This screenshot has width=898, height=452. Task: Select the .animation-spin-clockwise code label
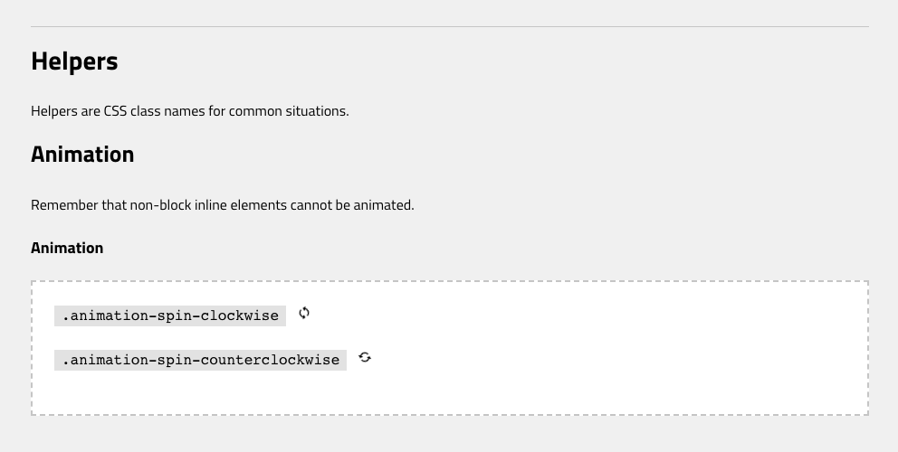[x=170, y=315]
